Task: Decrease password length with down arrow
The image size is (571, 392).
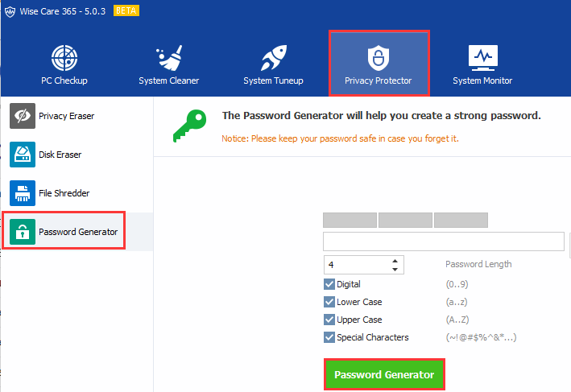Action: tap(395, 270)
